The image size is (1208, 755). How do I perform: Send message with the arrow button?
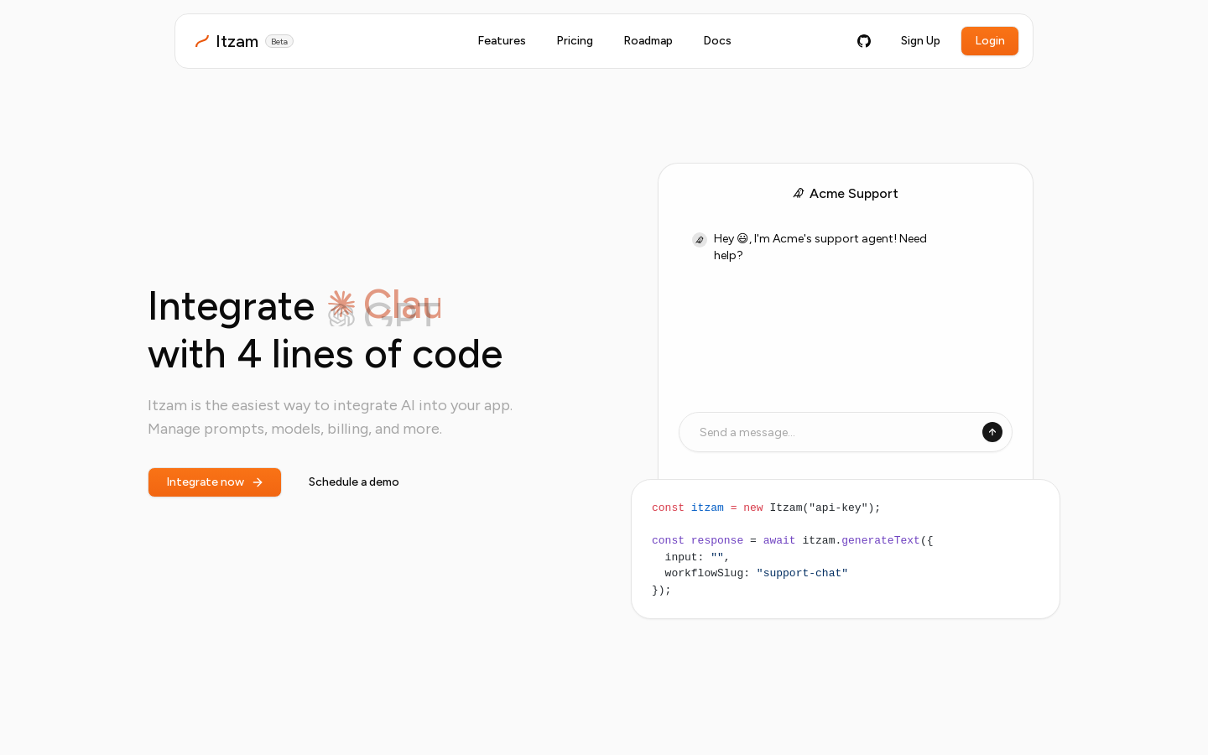click(992, 432)
